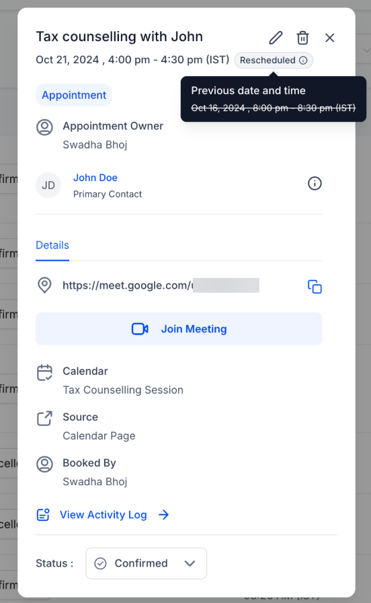This screenshot has height=603, width=371.
Task: Open View Activity Log link
Action: 103,515
